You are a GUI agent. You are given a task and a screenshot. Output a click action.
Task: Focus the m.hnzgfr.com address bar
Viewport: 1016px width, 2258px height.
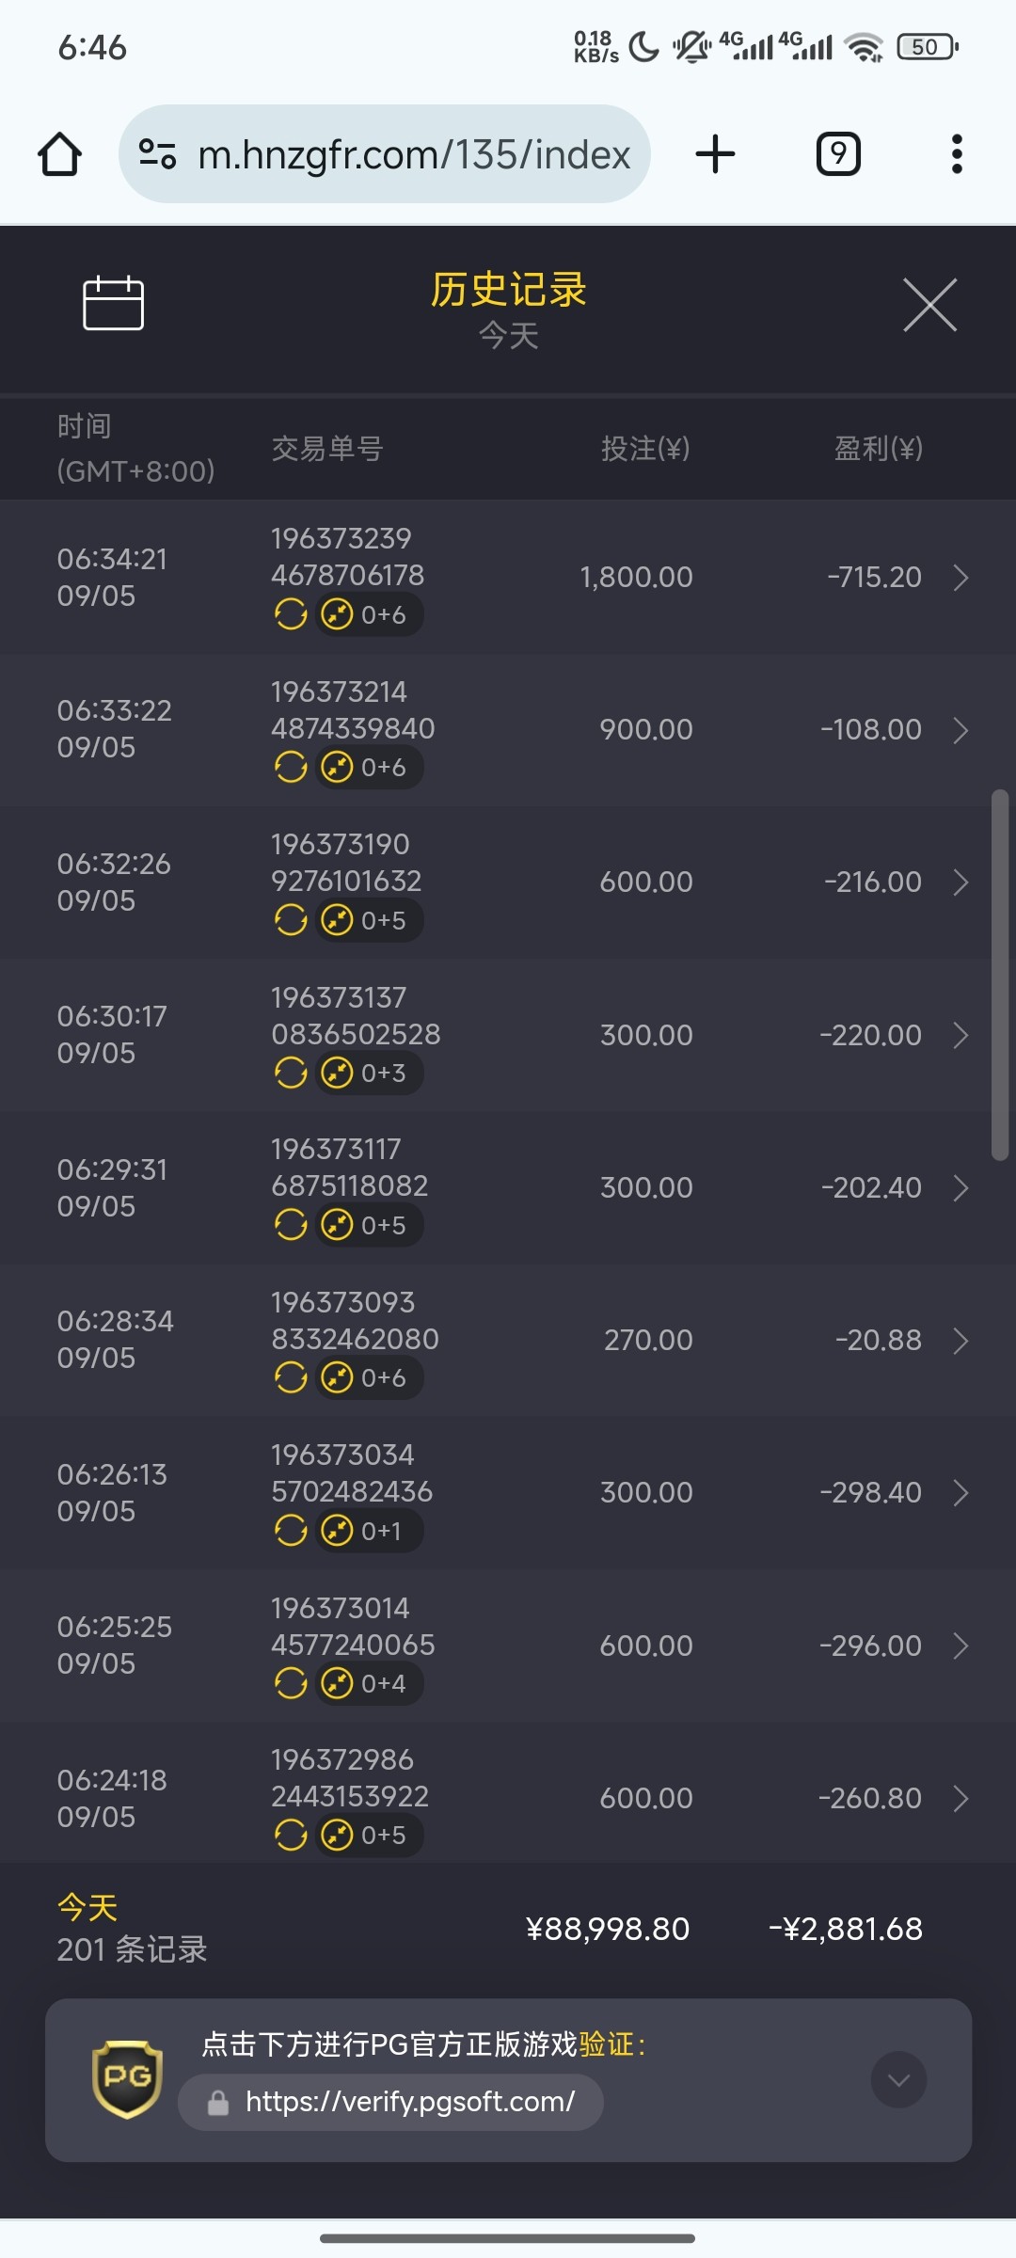(414, 154)
